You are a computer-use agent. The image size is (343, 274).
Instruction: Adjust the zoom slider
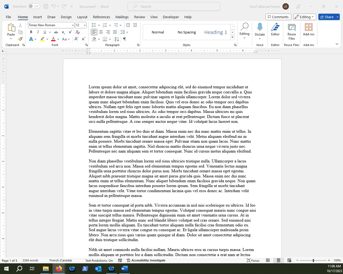coord(313,260)
